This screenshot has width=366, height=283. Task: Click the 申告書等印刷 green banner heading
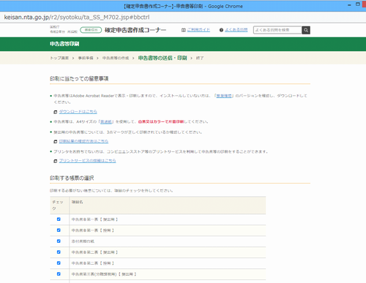64,44
